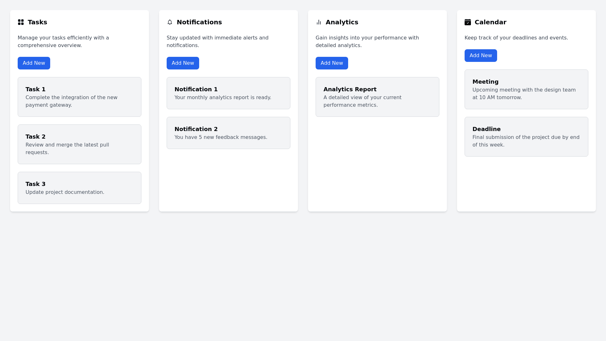Click the Notifications bell icon

(170, 22)
